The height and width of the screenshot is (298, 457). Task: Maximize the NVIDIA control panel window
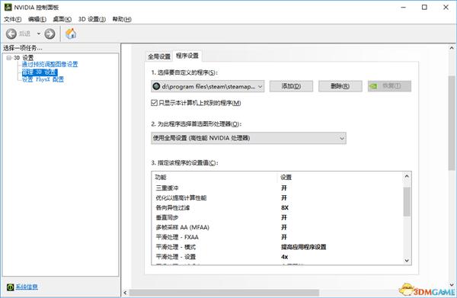pyautogui.click(x=424, y=8)
